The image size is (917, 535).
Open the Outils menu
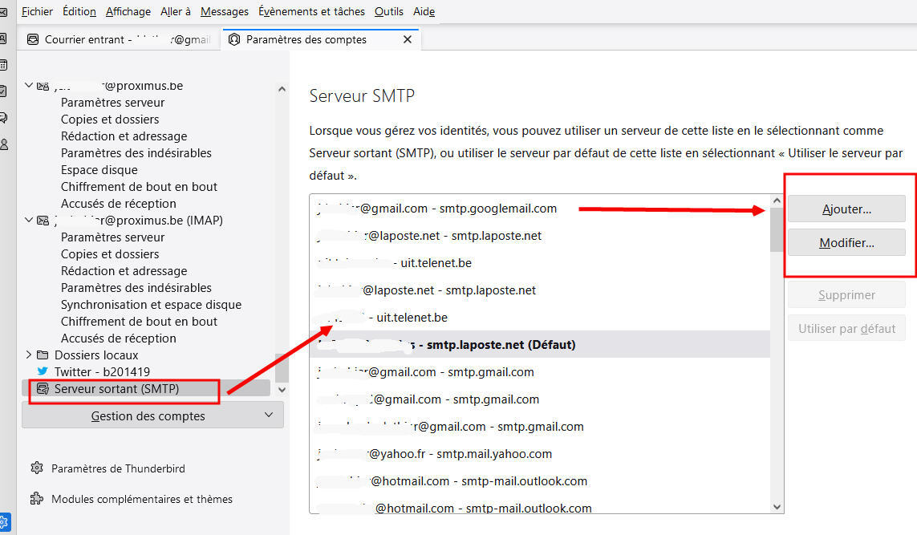[x=389, y=12]
